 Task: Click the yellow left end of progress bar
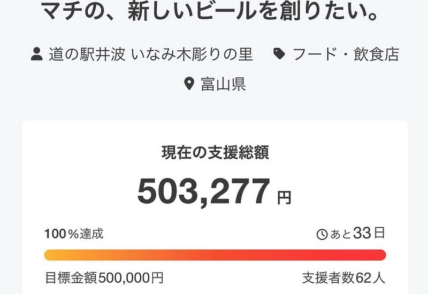[50, 255]
